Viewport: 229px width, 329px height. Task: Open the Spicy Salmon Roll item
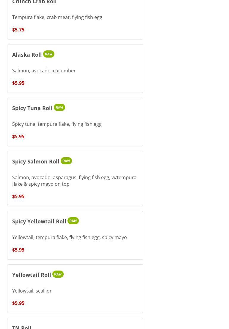pos(36,161)
